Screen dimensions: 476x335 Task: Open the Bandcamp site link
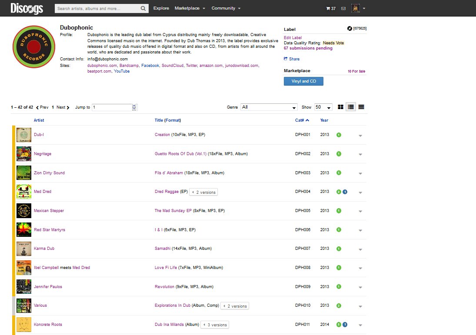(x=129, y=65)
